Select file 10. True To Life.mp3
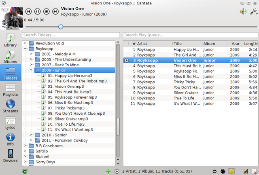259x175 pixels. (66, 124)
